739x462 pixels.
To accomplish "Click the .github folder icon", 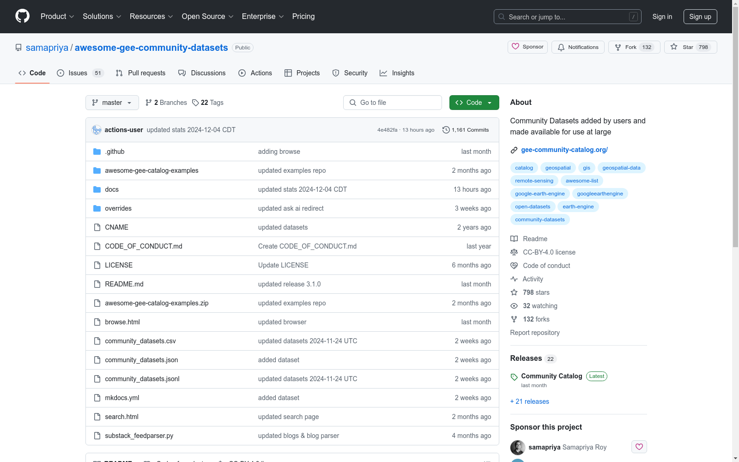I will click(x=97, y=152).
